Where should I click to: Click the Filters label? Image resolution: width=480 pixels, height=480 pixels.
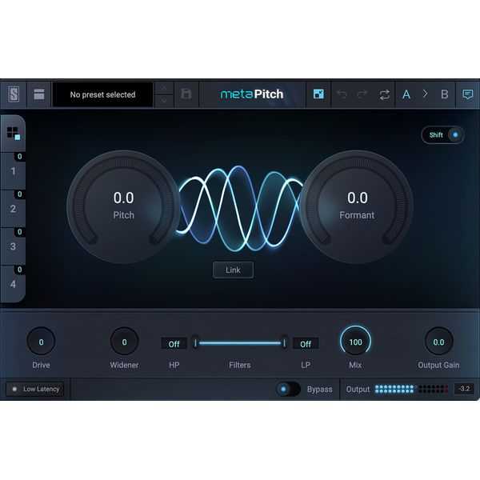[x=240, y=365]
